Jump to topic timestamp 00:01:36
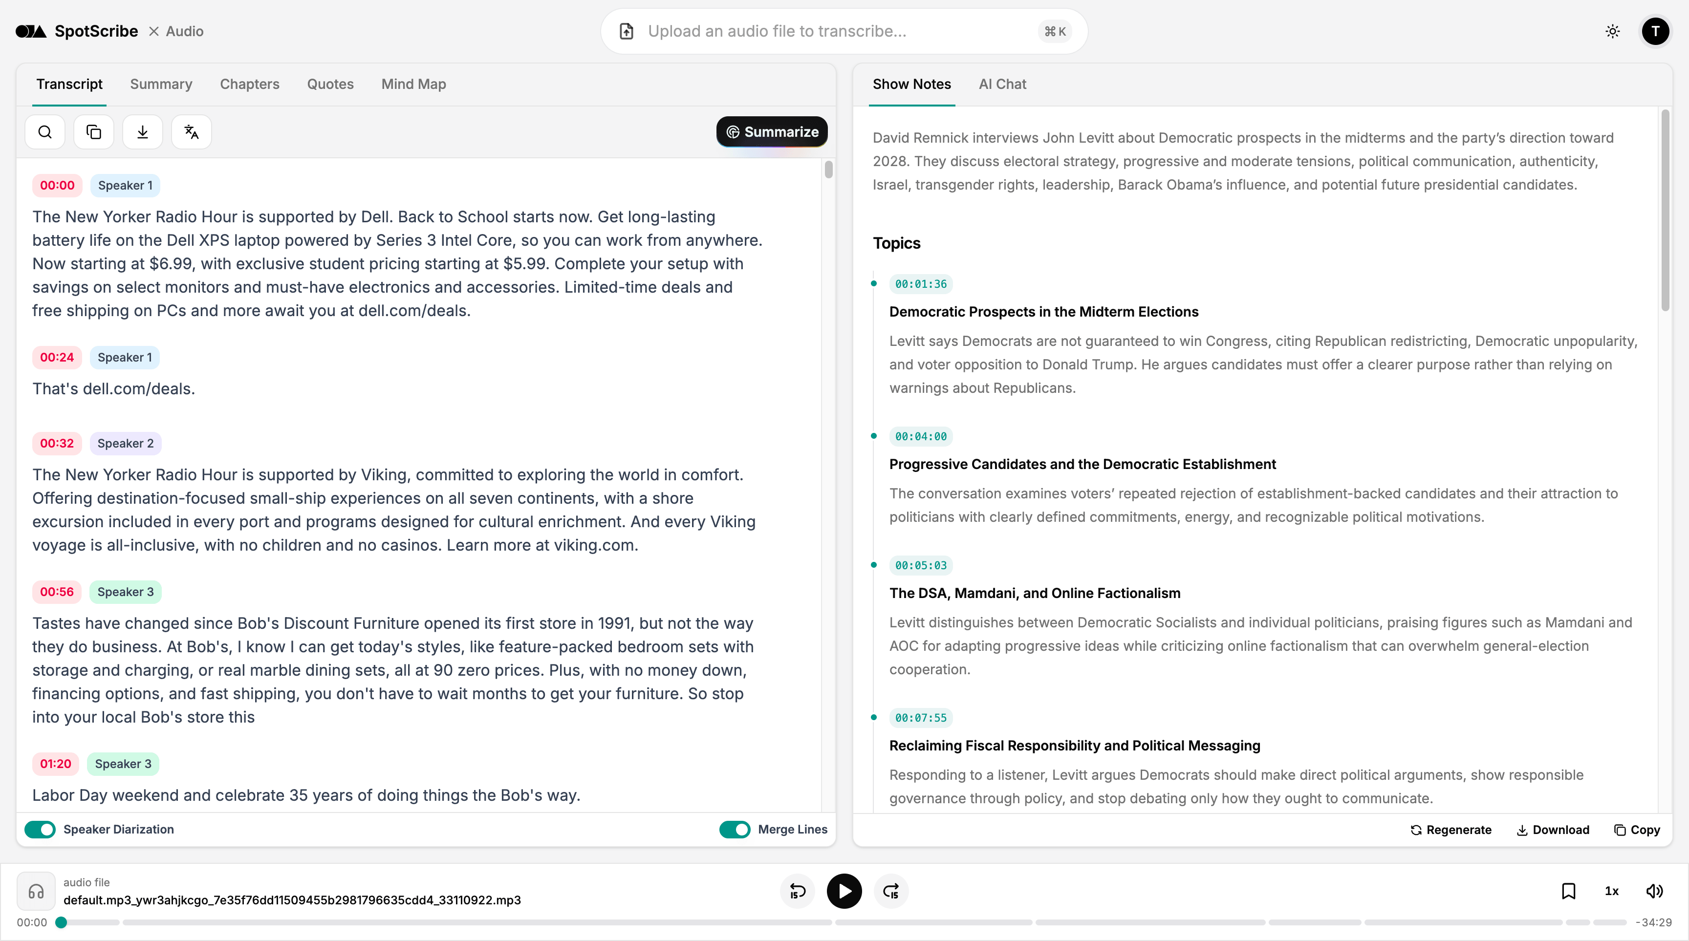The image size is (1689, 941). pos(921,284)
